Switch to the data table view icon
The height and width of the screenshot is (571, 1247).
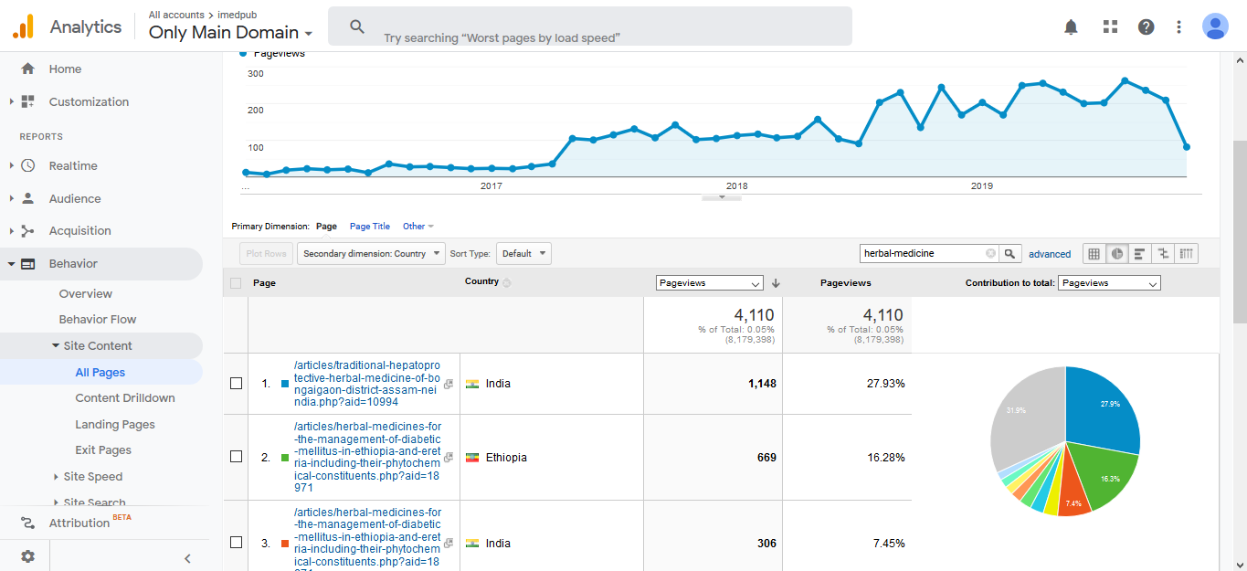1094,254
